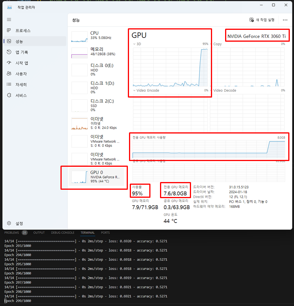Click hardware reserved memory 168MB
This screenshot has width=294, height=306.
[x=234, y=207]
